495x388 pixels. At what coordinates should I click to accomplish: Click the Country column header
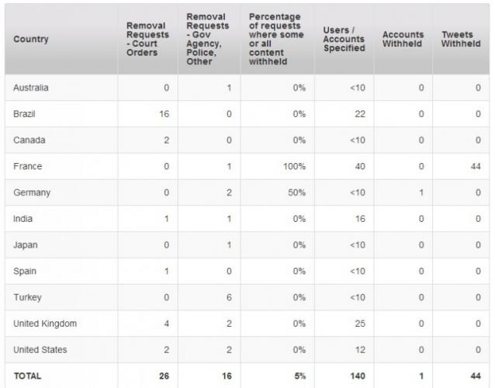tap(31, 39)
